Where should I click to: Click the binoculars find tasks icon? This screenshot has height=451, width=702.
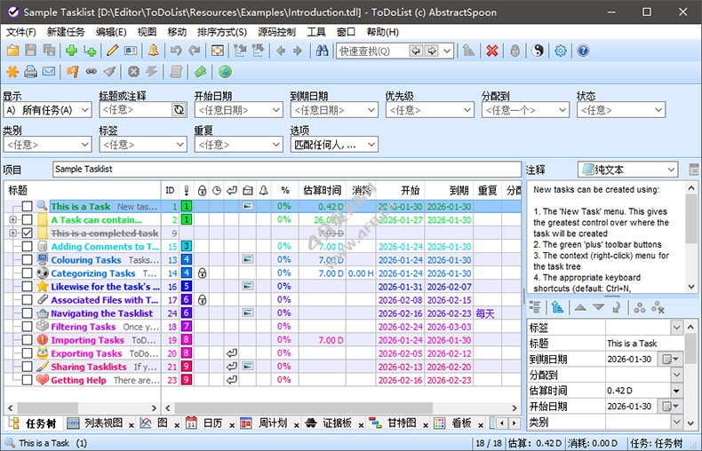(322, 51)
